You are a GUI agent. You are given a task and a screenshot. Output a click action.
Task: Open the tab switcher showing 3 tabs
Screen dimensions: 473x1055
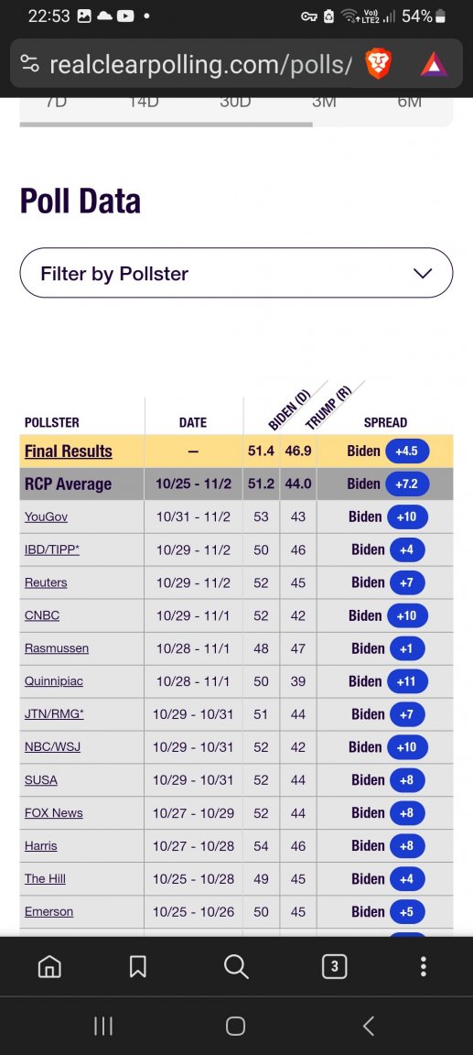[x=335, y=966]
